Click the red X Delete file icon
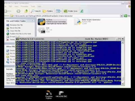The image size is (135, 101). point(8,40)
